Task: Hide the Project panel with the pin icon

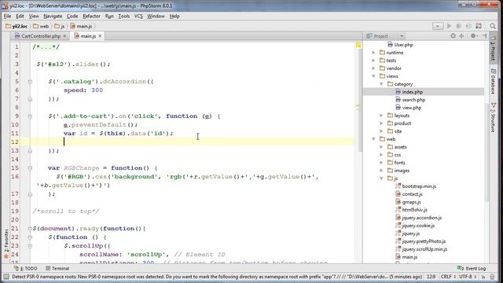Action: [484, 36]
